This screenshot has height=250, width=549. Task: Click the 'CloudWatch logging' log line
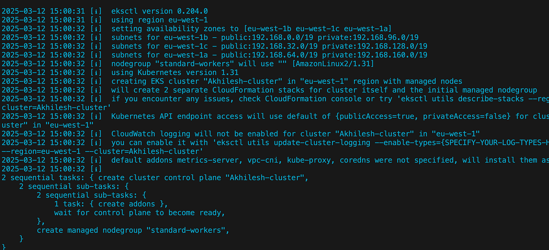(240, 134)
